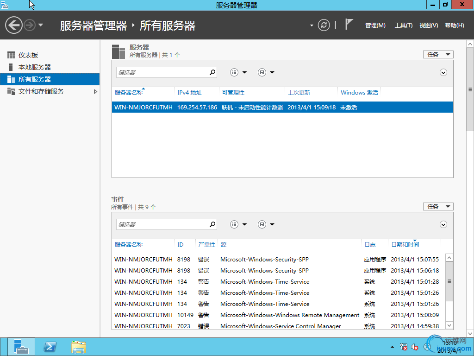The height and width of the screenshot is (356, 474).
Task: Click the save query icon in servers toolbar
Action: point(262,72)
